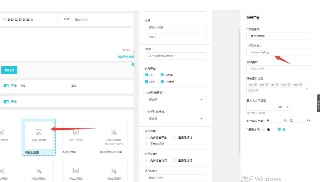Click the upload image icon in 新闻分享图 box

click(x=76, y=132)
